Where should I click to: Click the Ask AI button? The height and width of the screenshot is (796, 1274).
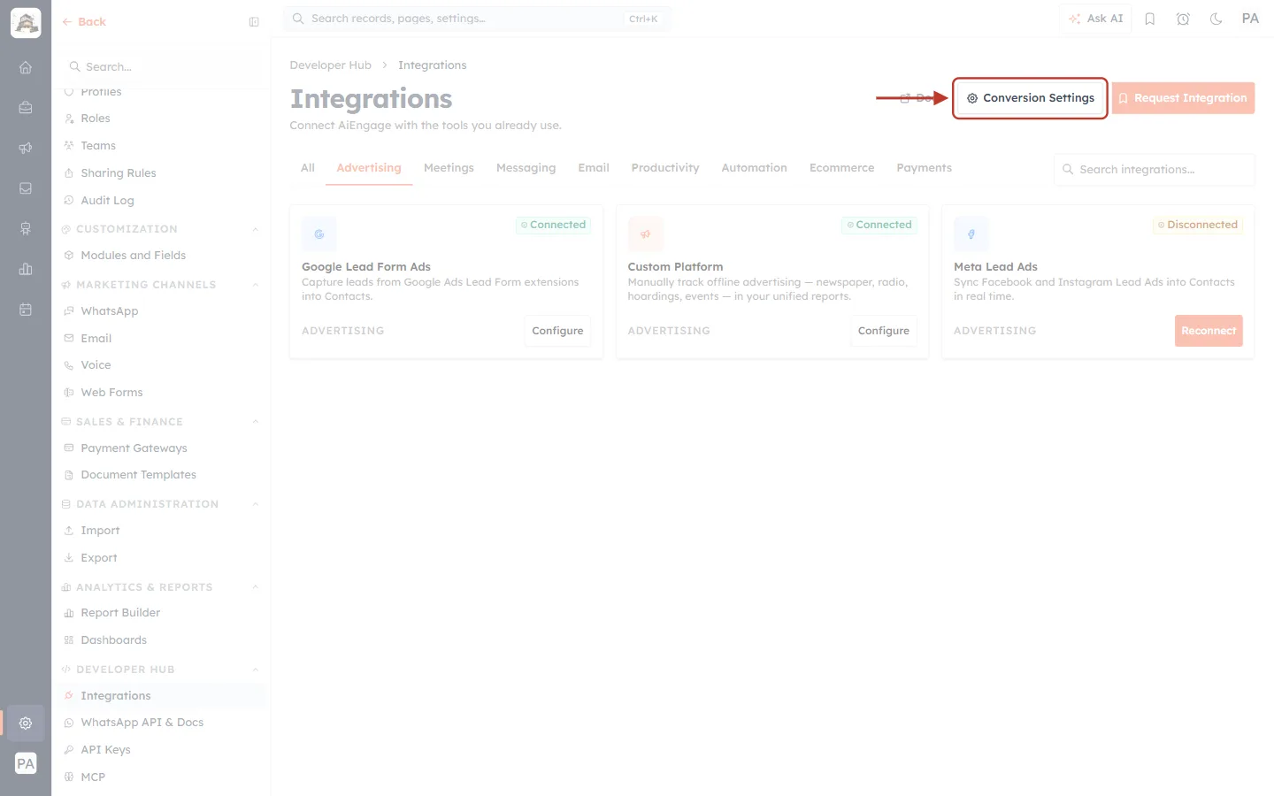1096,19
